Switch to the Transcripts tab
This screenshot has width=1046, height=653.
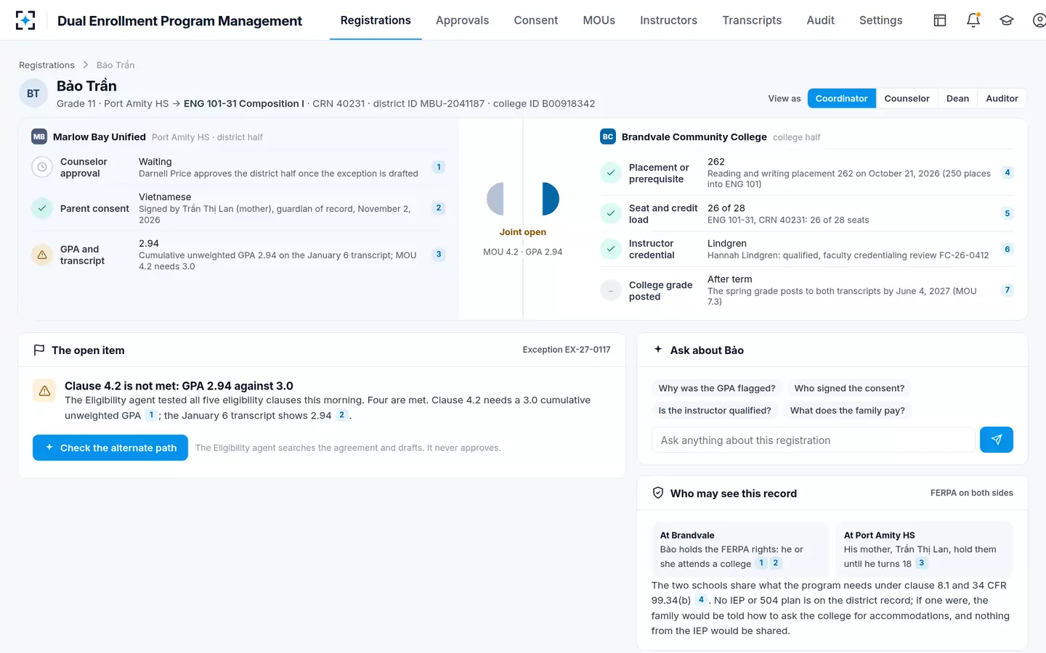[752, 20]
